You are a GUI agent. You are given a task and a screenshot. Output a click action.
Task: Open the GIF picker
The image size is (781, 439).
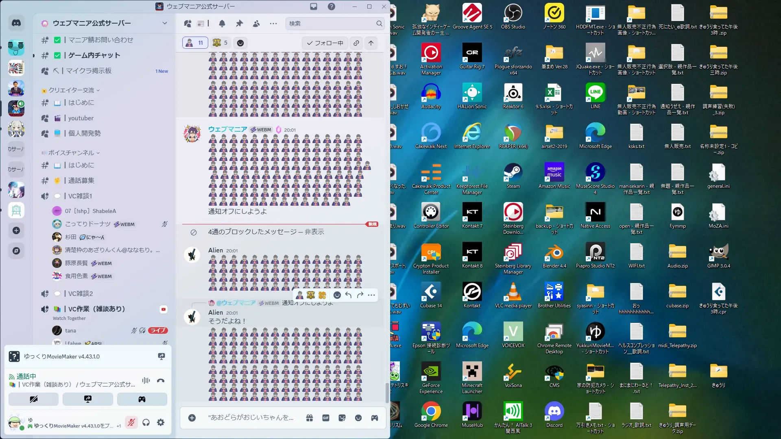(326, 418)
